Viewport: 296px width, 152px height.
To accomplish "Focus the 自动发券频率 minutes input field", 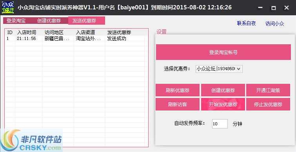I will (x=220, y=124).
